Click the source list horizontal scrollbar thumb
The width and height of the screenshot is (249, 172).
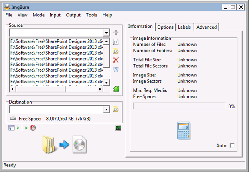[40, 89]
